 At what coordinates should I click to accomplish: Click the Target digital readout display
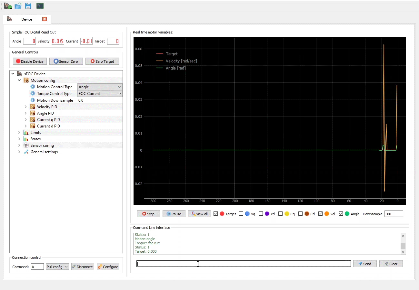pyautogui.click(x=113, y=41)
